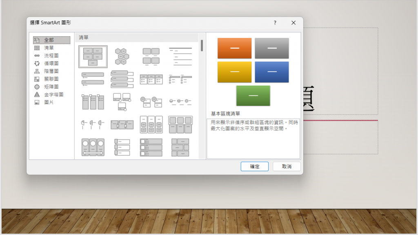The width and height of the screenshot is (418, 235).
Task: Select the Basic Block List layout thumbnail
Action: pos(93,56)
